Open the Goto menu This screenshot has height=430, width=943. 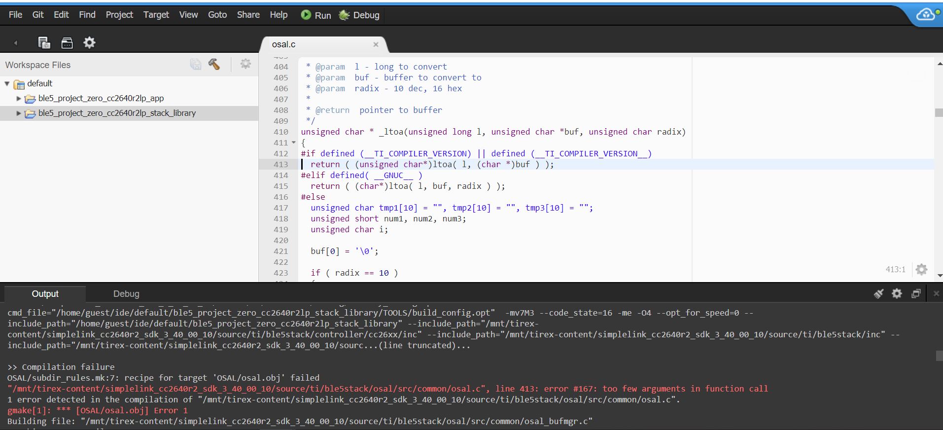tap(217, 15)
